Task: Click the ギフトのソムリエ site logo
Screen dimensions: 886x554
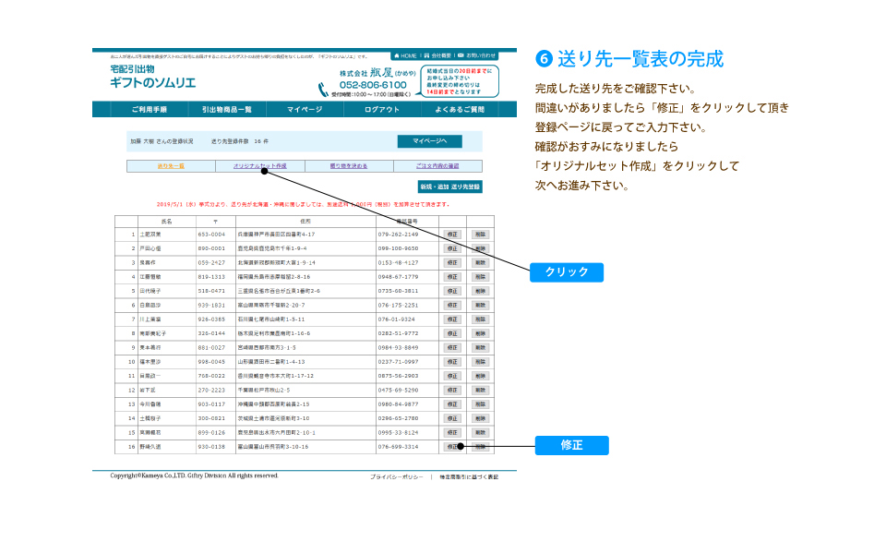Action: [x=152, y=82]
